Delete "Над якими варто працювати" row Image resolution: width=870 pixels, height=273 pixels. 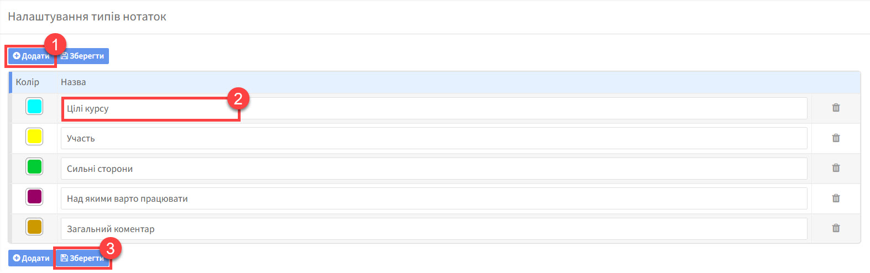click(836, 198)
